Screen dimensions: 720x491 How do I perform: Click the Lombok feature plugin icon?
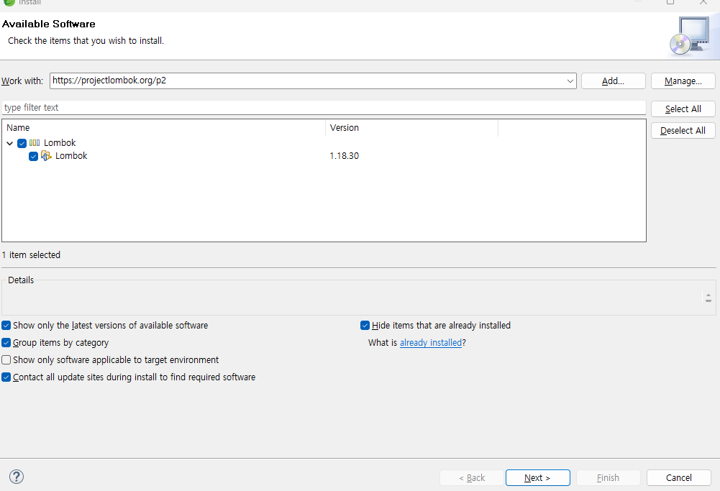click(x=46, y=156)
